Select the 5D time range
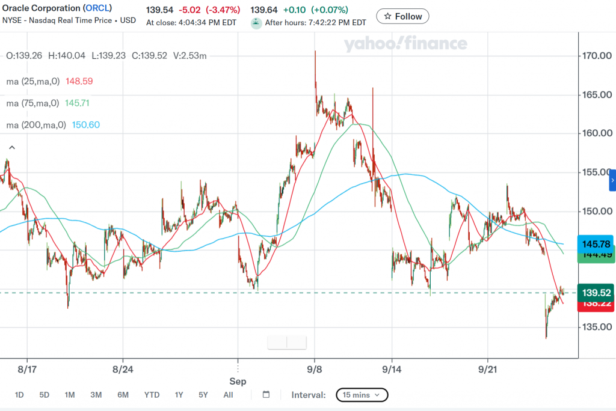The height and width of the screenshot is (411, 616). pos(45,395)
